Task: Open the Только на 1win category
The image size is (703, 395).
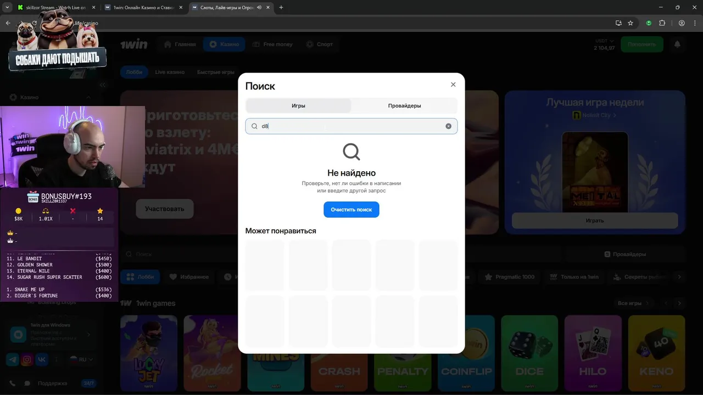Action: point(574,277)
